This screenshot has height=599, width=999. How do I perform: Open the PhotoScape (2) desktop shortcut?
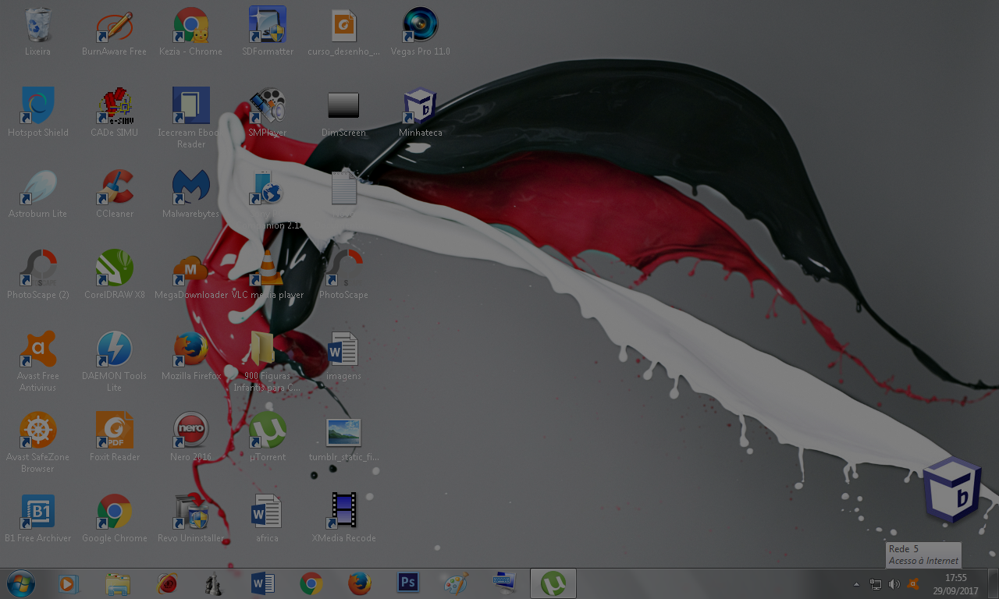tap(37, 275)
